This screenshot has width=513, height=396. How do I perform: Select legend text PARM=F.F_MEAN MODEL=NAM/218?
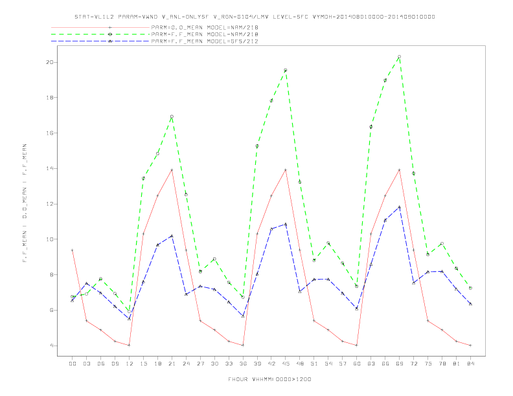click(x=205, y=34)
